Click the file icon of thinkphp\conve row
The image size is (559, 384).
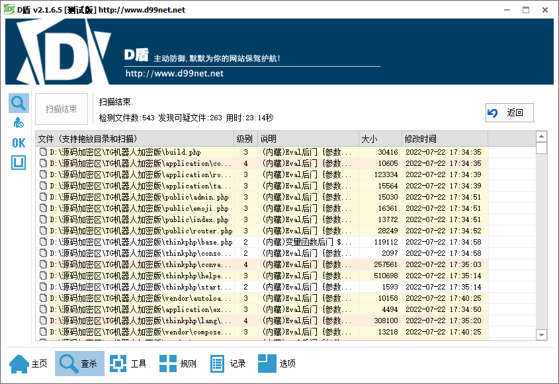pyautogui.click(x=43, y=264)
